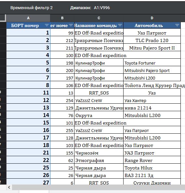Open filter icon in Рег номер header
The height and width of the screenshot is (193, 185).
click(x=71, y=25)
